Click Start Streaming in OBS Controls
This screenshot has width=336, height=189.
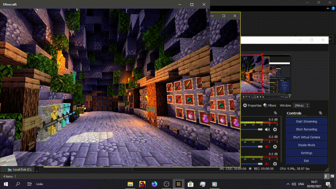[306, 121]
